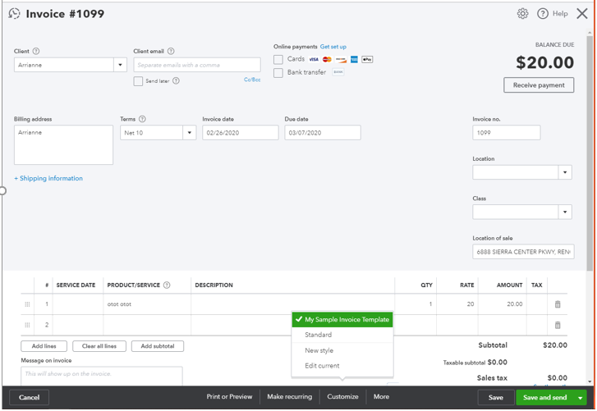Open the invoice settings gear

click(522, 13)
